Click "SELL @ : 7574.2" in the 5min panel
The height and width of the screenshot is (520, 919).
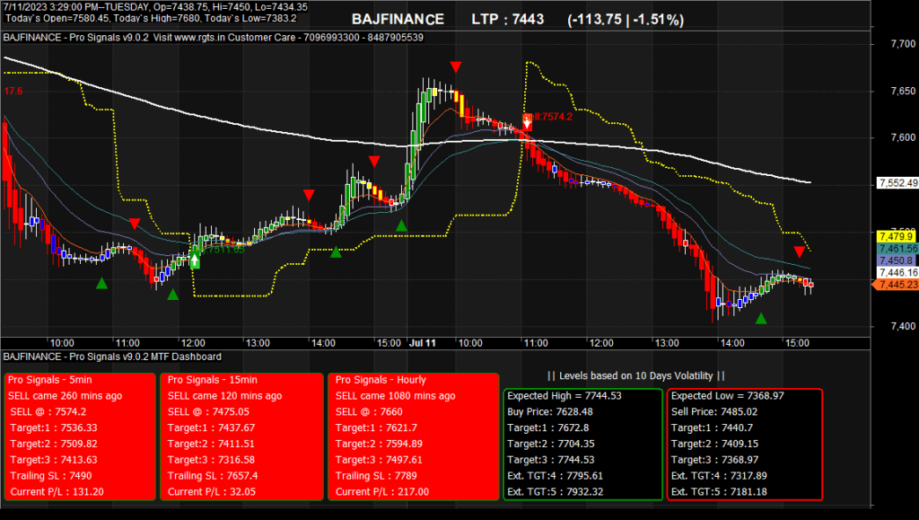[48, 411]
